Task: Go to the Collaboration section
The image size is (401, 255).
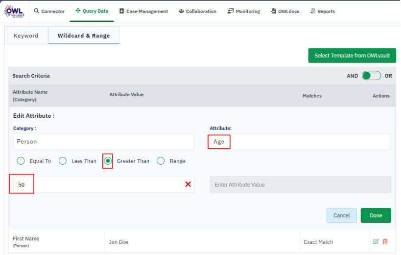Action: (x=197, y=11)
